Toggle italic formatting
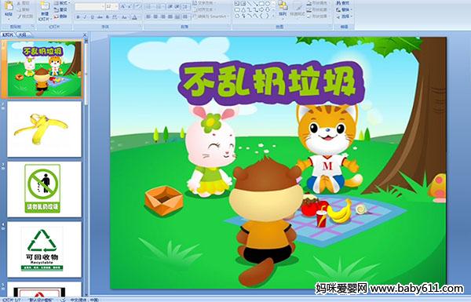Viewport: 471px width, 302px height. click(85, 17)
